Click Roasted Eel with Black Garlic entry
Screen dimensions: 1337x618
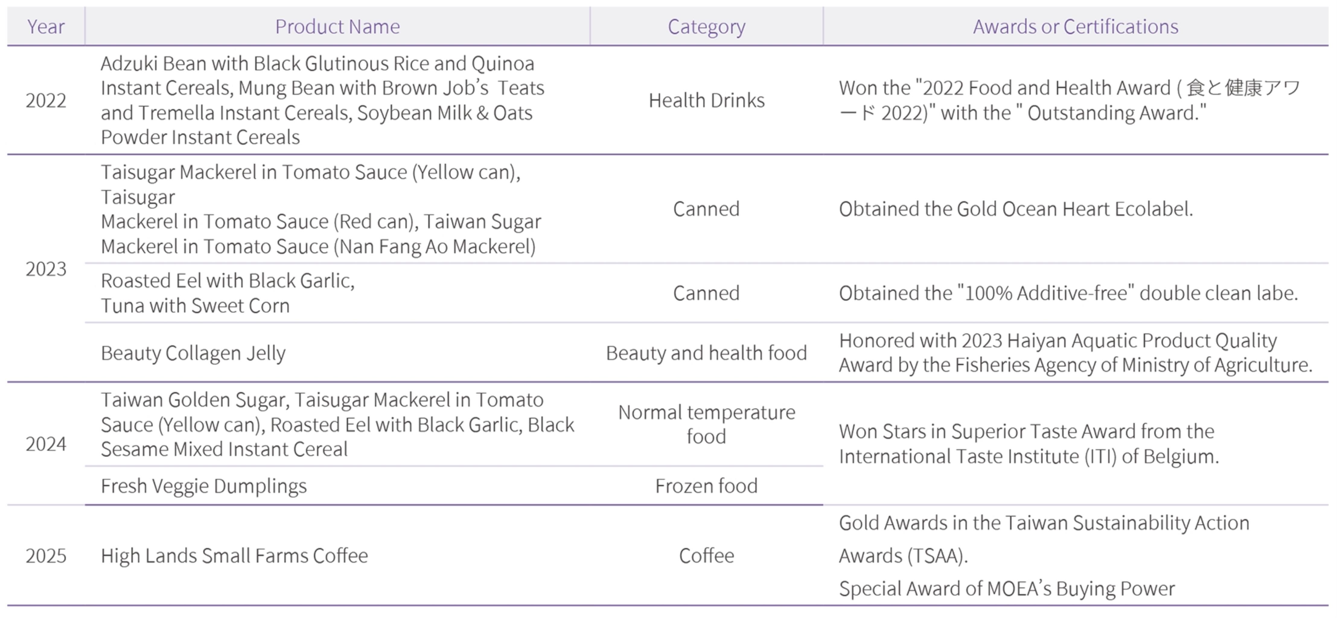pyautogui.click(x=227, y=281)
